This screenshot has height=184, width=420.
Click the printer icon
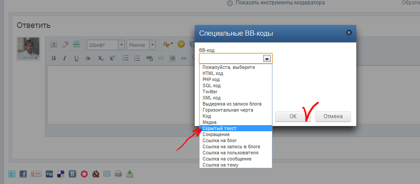pos(118,174)
